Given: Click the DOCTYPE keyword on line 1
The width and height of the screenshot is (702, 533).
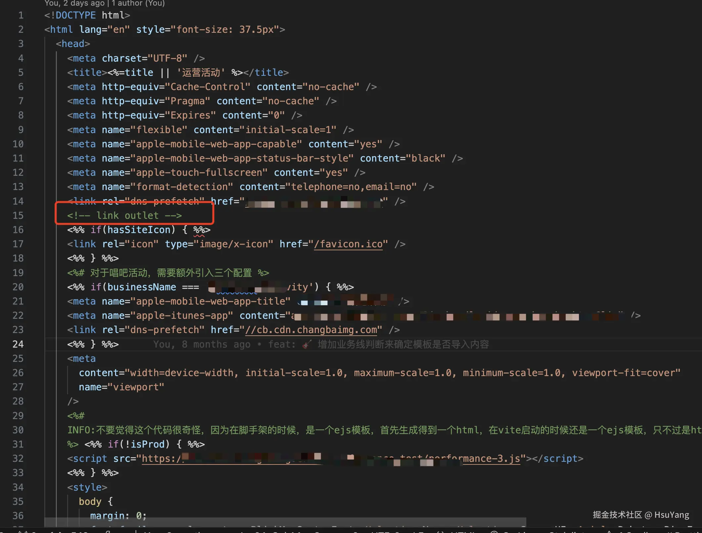Looking at the screenshot, I should tap(75, 15).
